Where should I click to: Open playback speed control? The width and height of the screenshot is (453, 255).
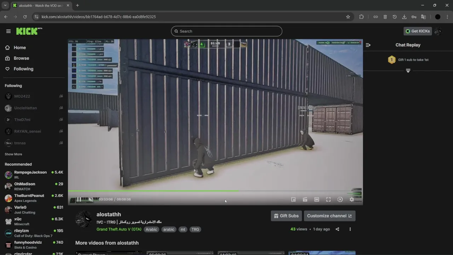(x=340, y=199)
